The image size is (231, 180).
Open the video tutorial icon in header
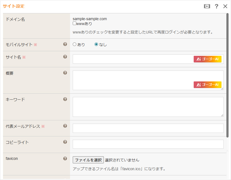[207, 6]
